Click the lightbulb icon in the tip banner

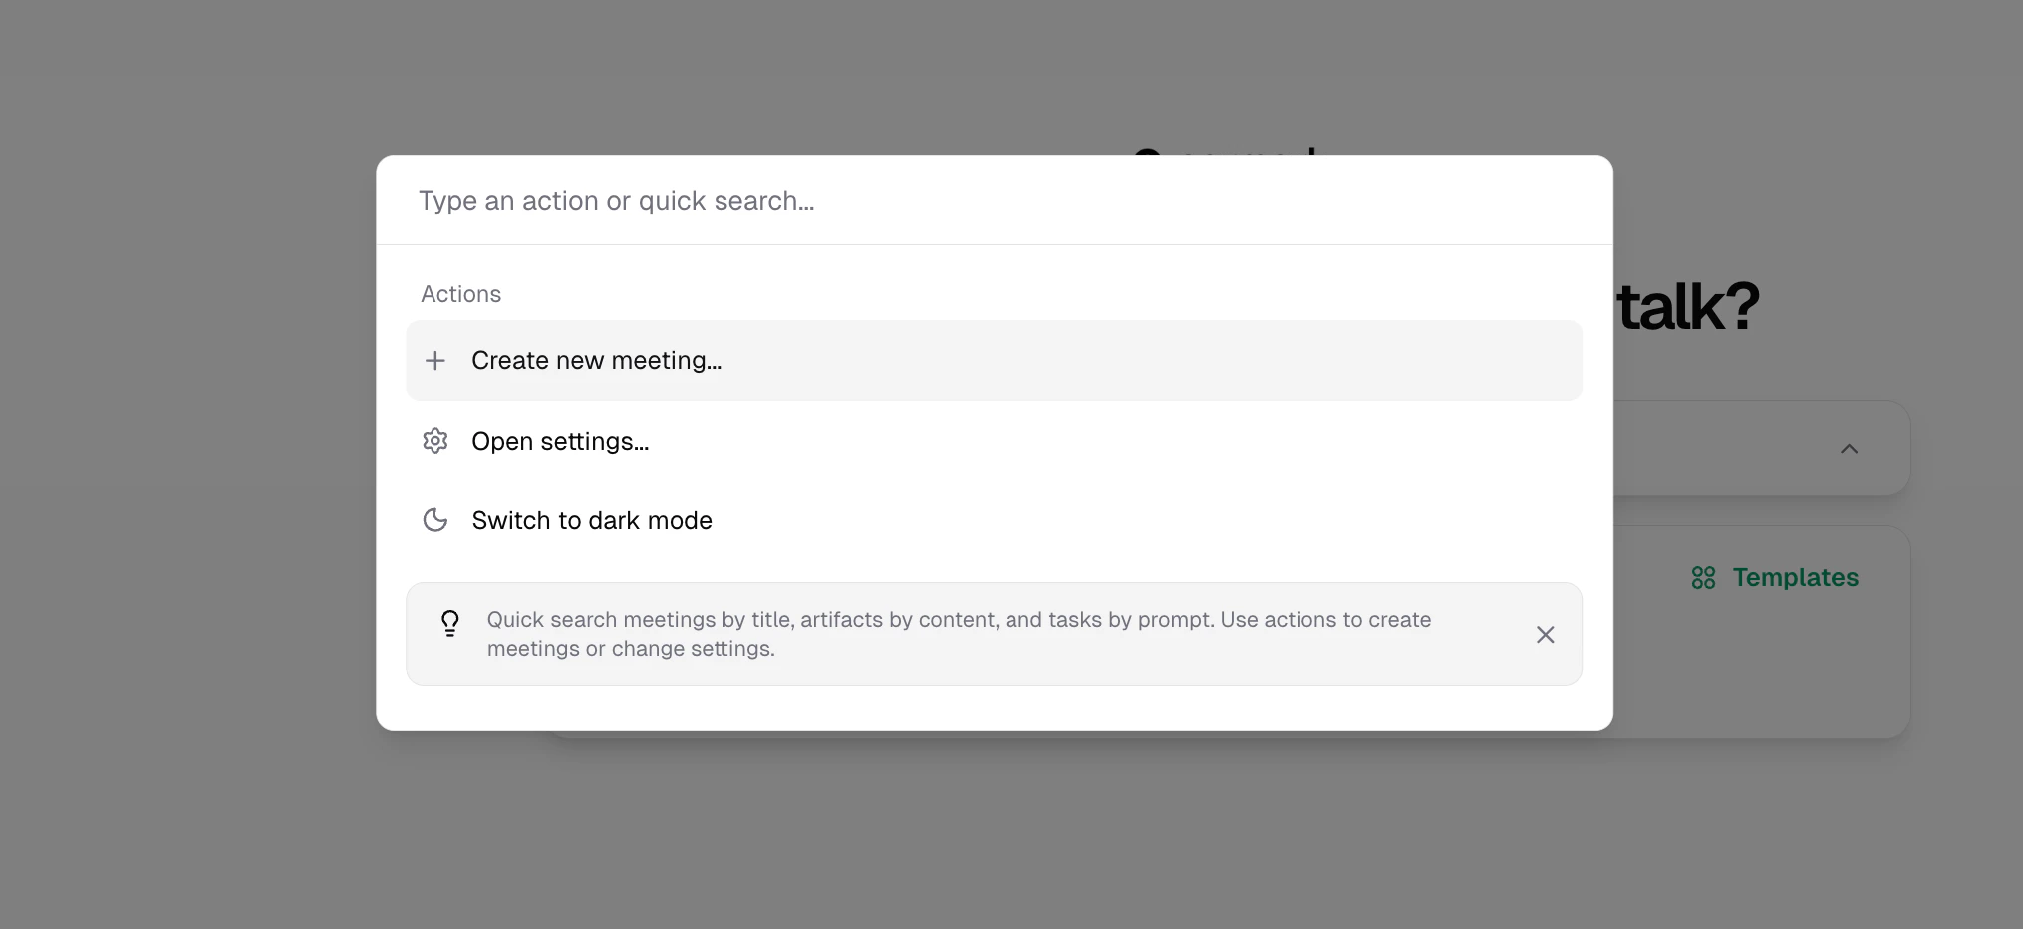point(450,624)
